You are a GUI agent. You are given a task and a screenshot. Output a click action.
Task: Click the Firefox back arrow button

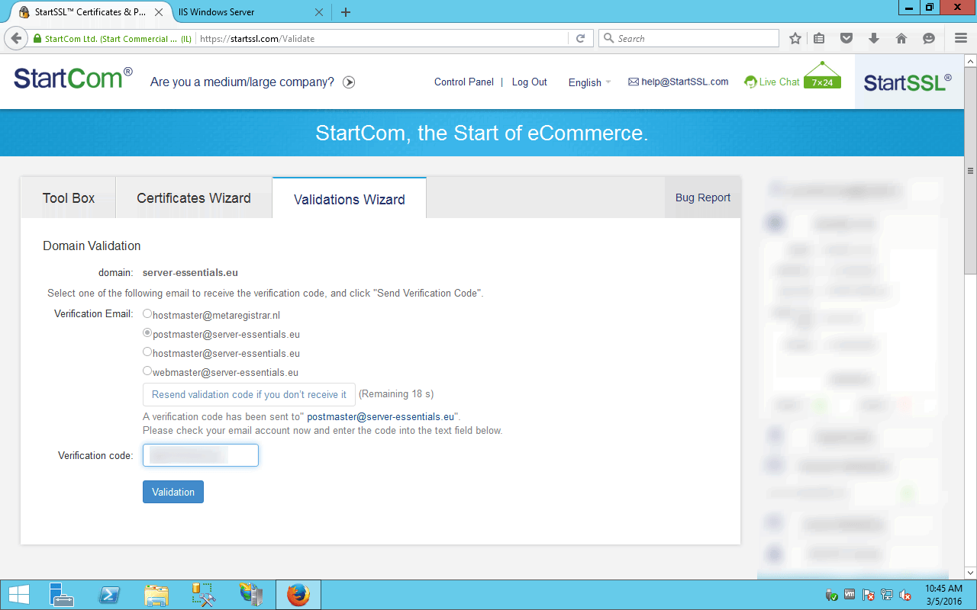pyautogui.click(x=16, y=38)
